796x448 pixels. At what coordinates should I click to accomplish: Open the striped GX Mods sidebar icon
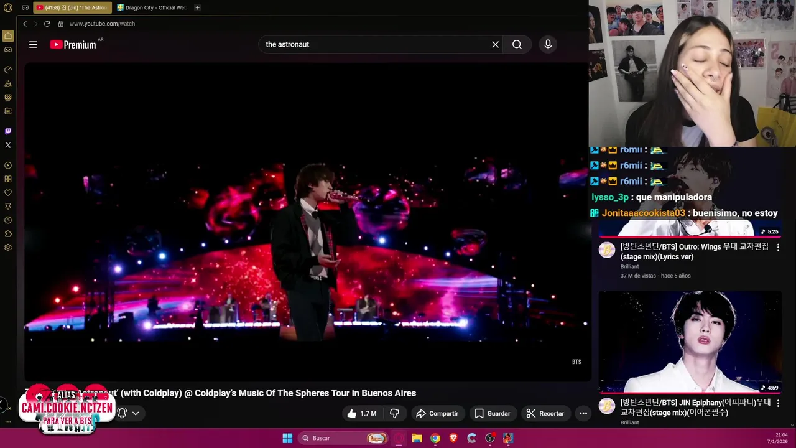[8, 97]
